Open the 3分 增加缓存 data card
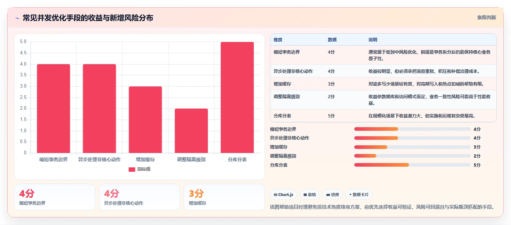Image resolution: width=511 pixels, height=225 pixels. point(224,197)
